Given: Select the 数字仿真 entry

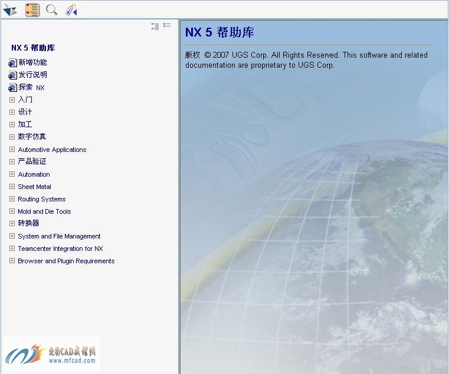Looking at the screenshot, I should pos(32,137).
